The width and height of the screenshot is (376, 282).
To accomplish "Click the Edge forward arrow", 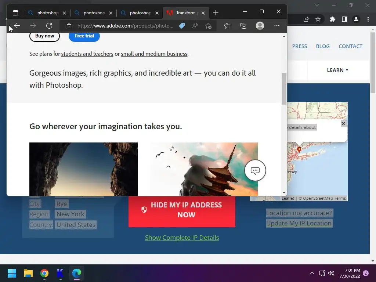I will pos(33,25).
